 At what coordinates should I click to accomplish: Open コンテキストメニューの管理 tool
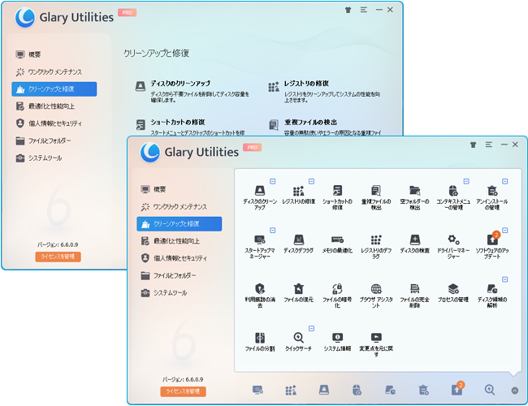[x=453, y=197]
